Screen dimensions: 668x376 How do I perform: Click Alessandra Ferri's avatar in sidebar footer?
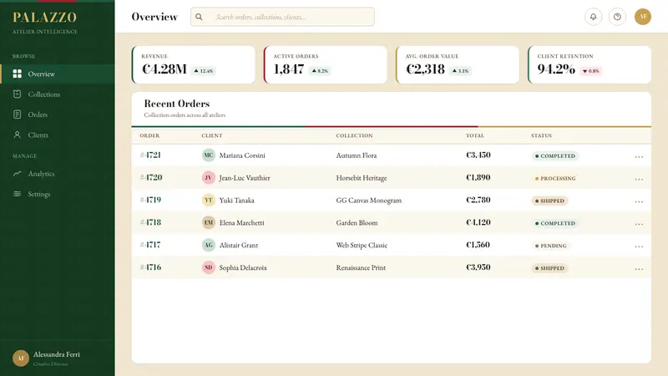point(20,358)
